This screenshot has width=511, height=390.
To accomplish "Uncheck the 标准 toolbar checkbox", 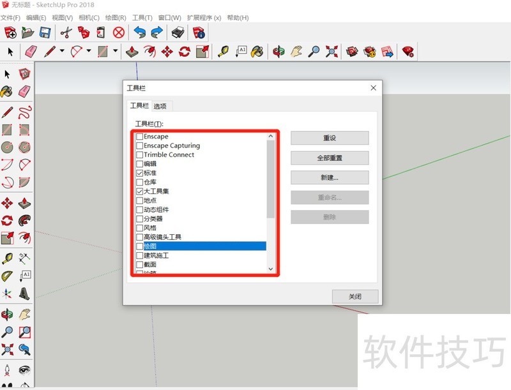I will pos(139,172).
